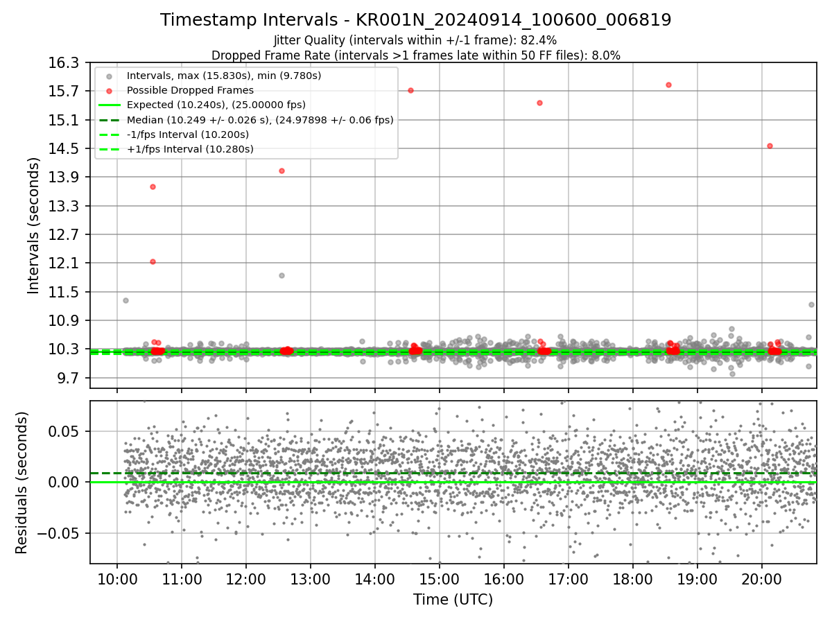Click the title 'Timestamp Intervals - KR001N_20240914_100600_006819'
Viewport: 832px width, 624px height.
click(415, 20)
